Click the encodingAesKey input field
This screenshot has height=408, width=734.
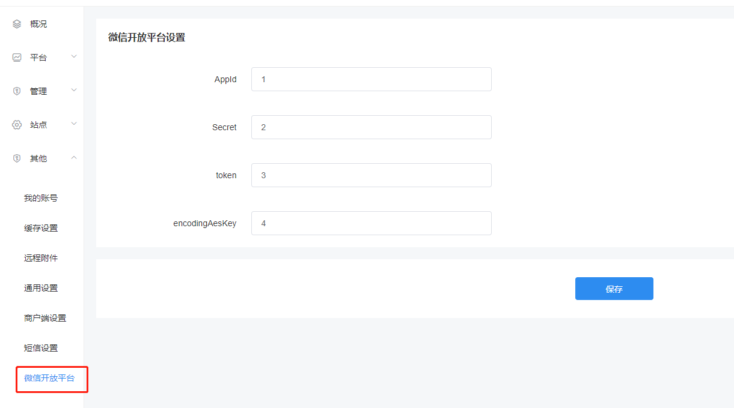coord(372,223)
